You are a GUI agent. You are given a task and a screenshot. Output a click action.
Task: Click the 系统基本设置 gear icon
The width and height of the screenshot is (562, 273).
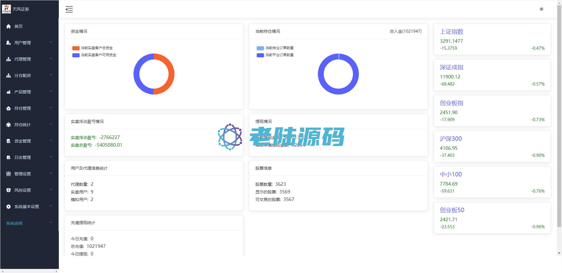click(8, 207)
